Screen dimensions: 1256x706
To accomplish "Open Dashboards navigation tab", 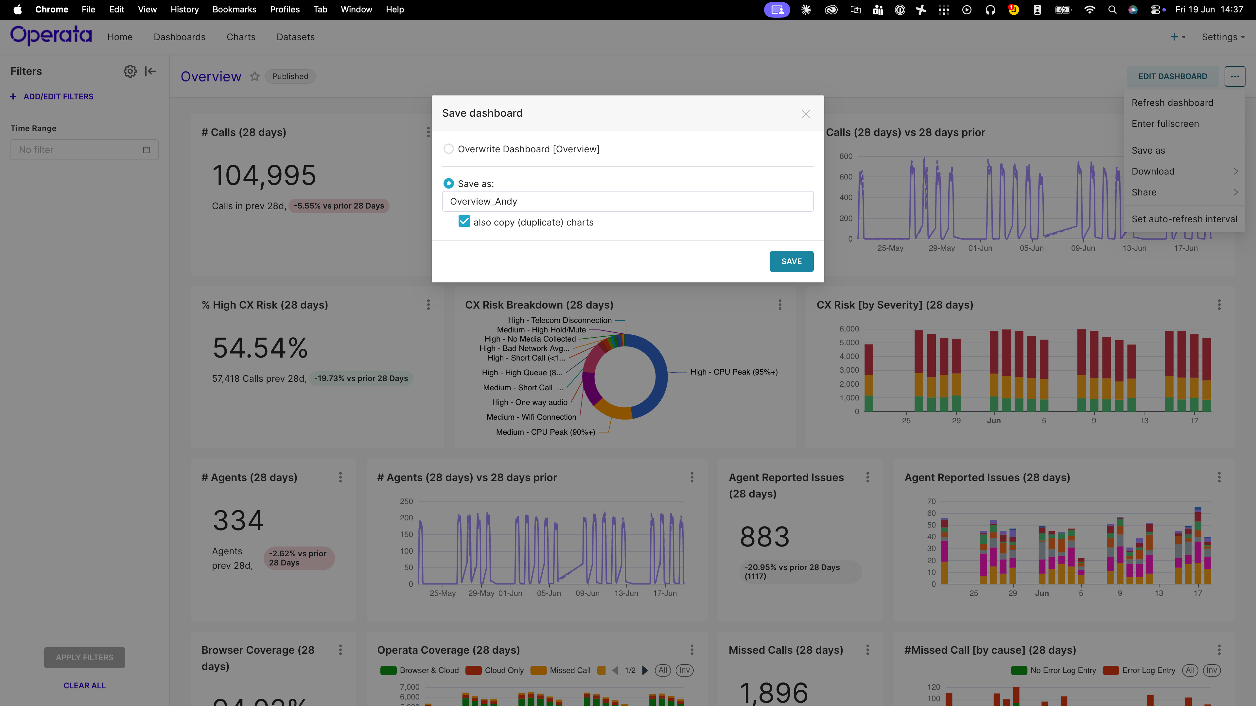I will click(x=180, y=37).
